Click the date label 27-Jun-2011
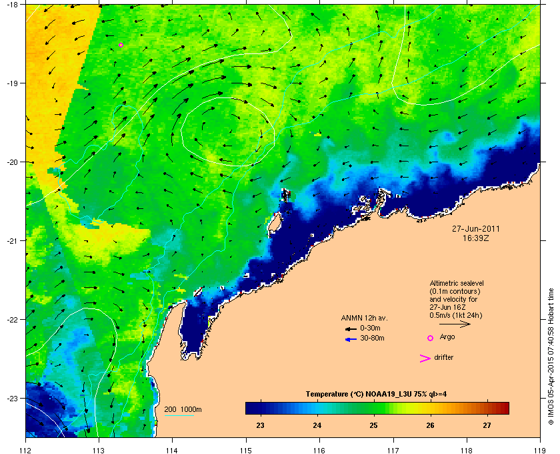The width and height of the screenshot is (560, 454). (476, 228)
